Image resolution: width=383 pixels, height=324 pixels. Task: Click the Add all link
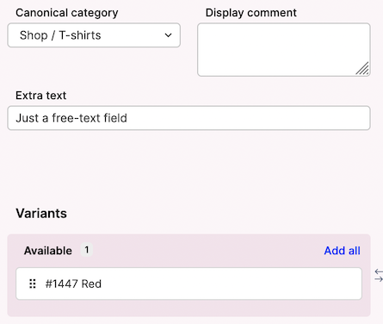(x=342, y=251)
